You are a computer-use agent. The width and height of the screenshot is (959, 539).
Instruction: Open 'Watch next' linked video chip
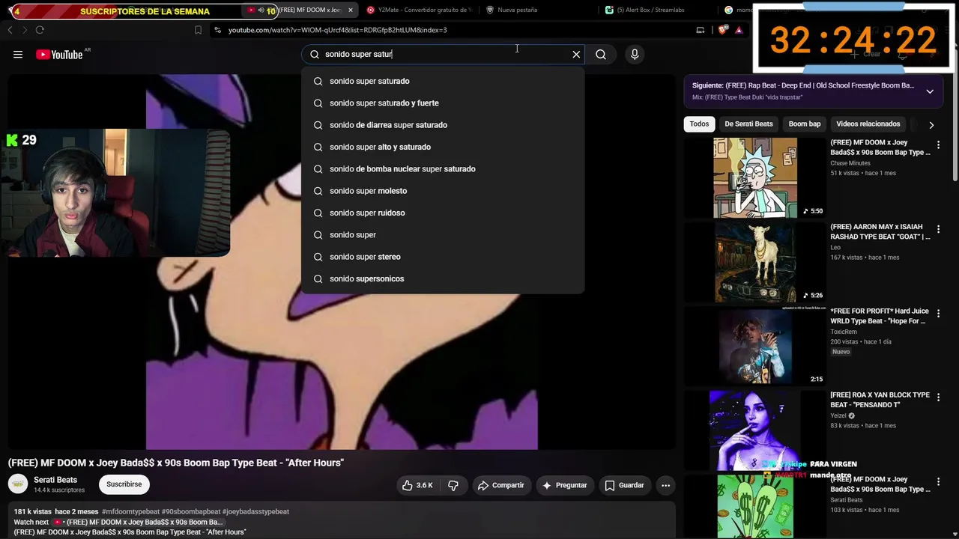(137, 523)
